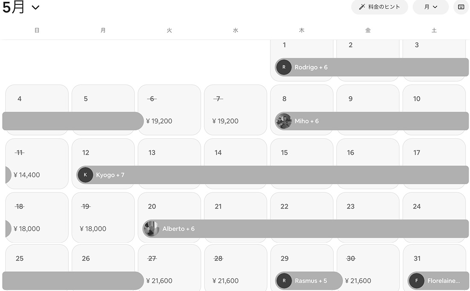Screen dimensions: 470x291
Task: Open the Alberto + 6 reservation
Action: 305,229
